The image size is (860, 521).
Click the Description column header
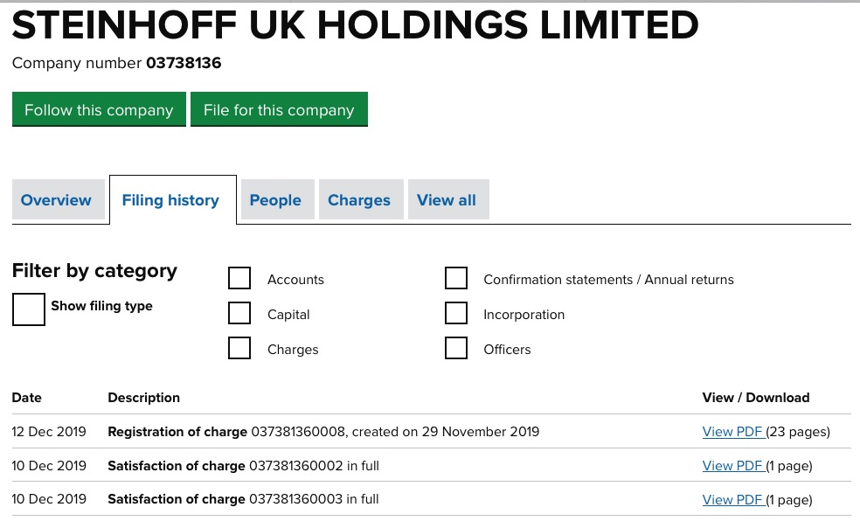(143, 397)
